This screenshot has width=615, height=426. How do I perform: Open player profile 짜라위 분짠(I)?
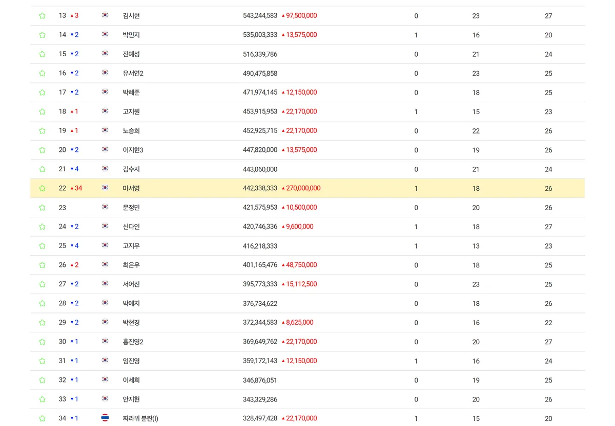pos(140,418)
